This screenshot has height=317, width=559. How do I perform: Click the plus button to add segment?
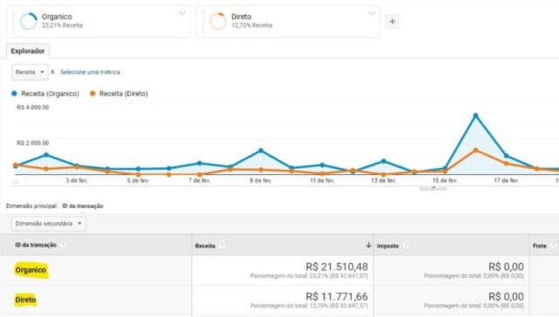(392, 21)
